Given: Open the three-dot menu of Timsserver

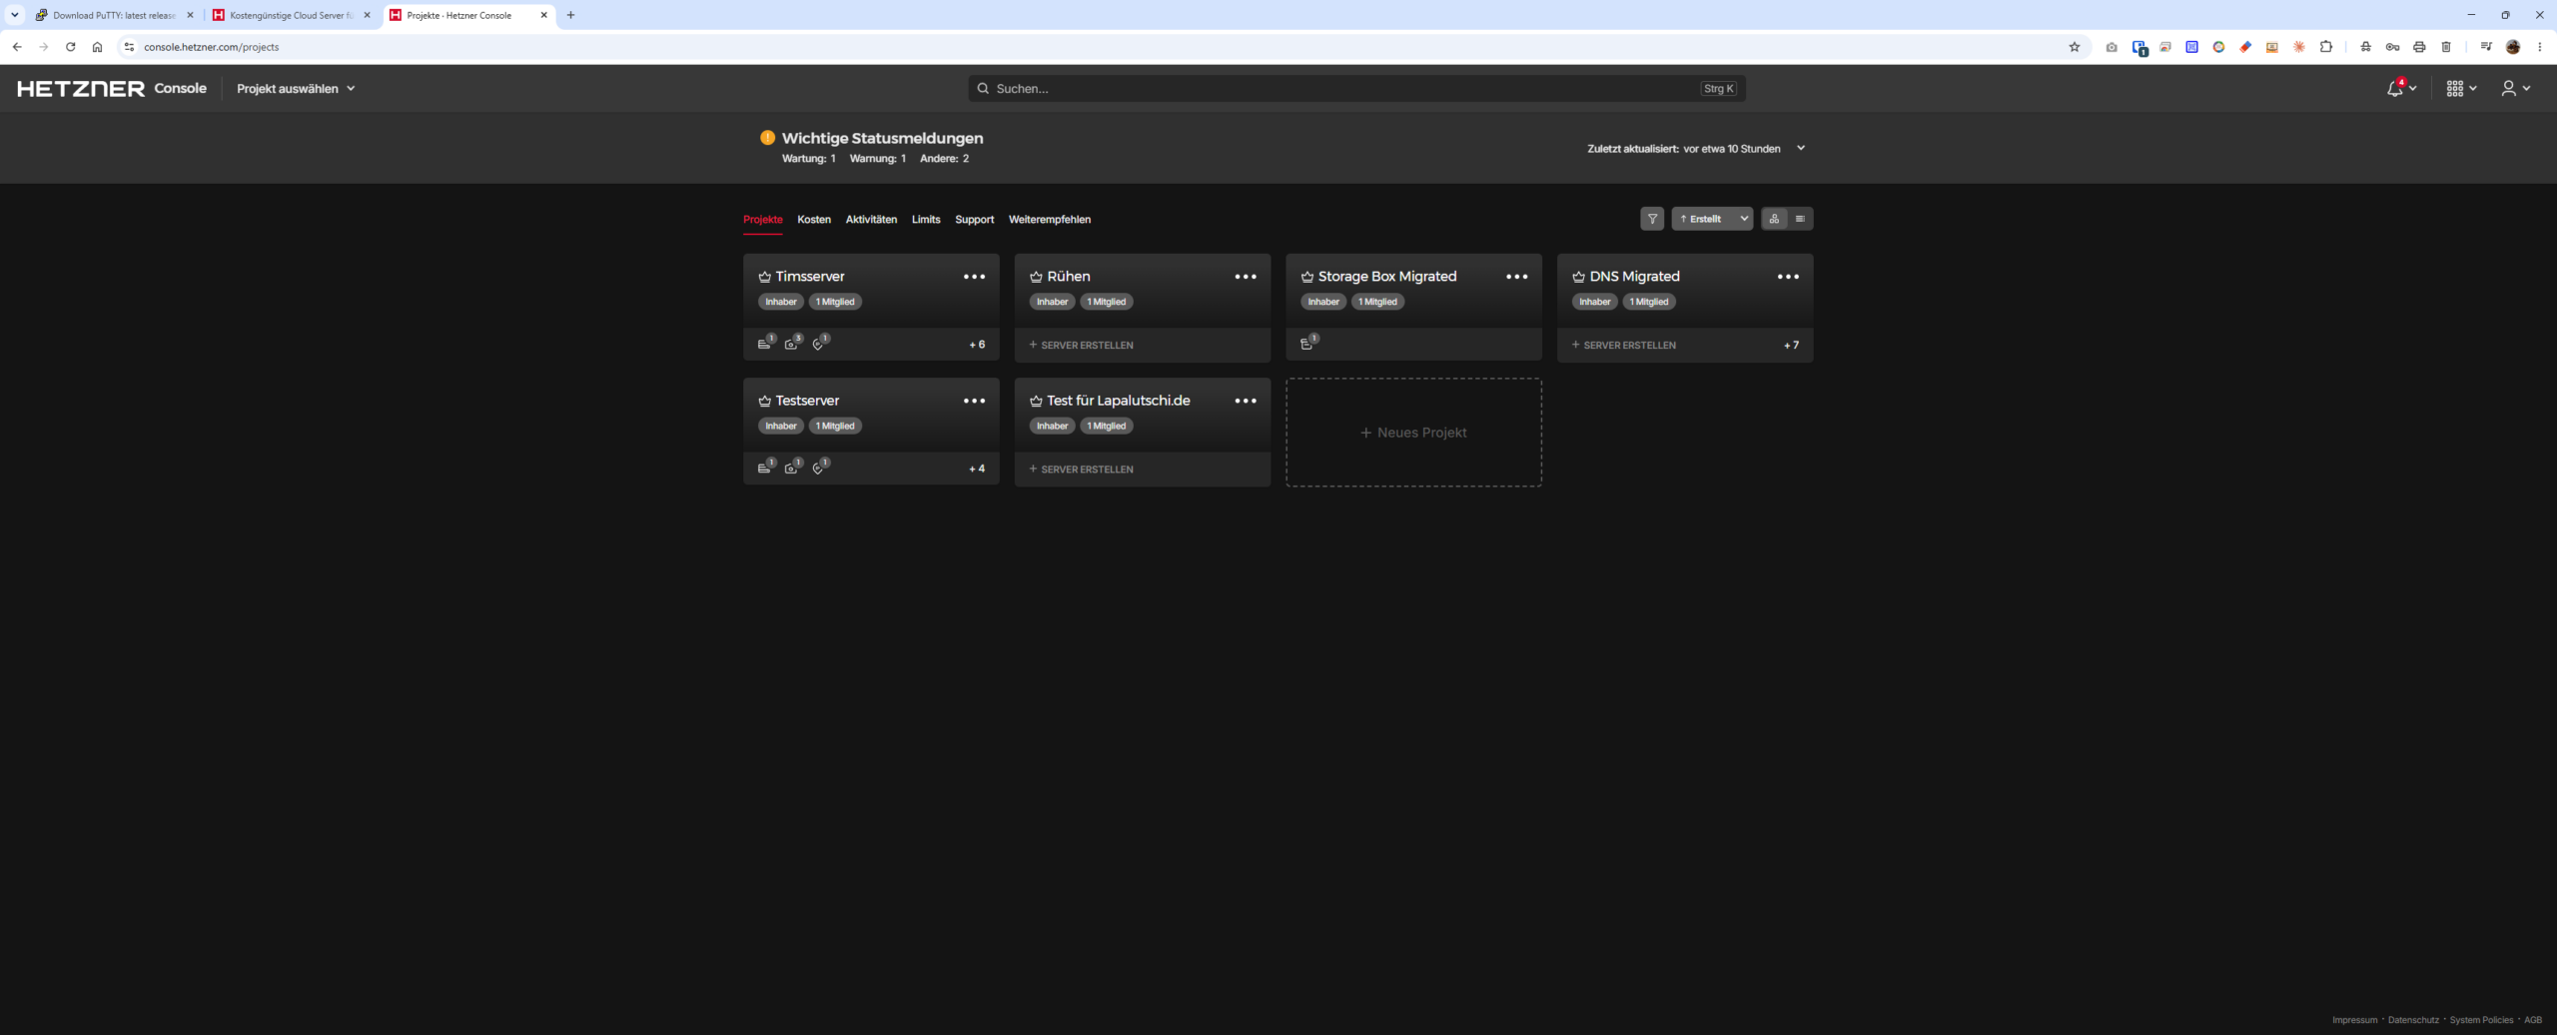Looking at the screenshot, I should click(x=974, y=277).
